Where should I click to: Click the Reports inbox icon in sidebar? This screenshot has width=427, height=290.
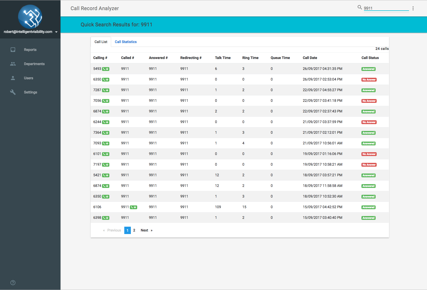pos(13,50)
